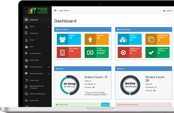Click the Delivery Preferences truck icon

27,94
